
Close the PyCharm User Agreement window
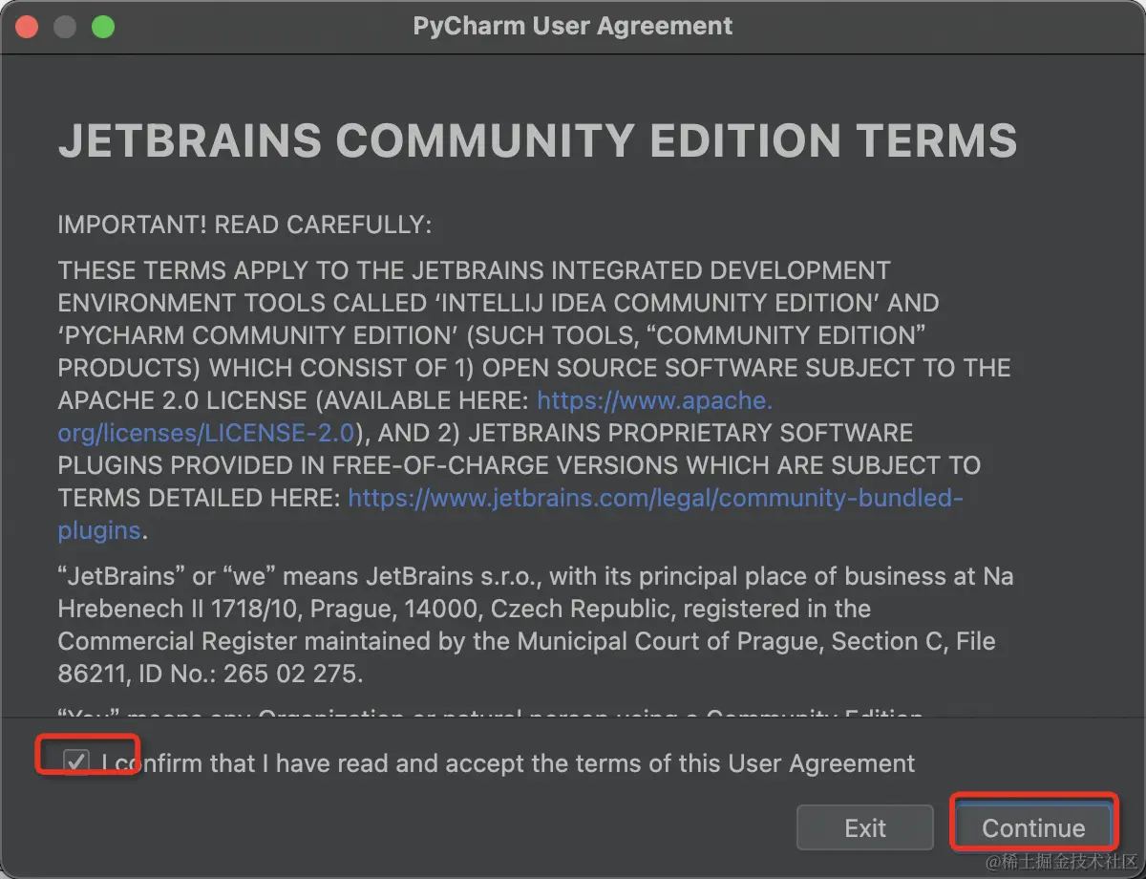[x=27, y=27]
